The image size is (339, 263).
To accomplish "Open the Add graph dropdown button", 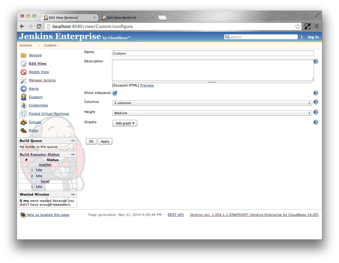I will pos(125,123).
